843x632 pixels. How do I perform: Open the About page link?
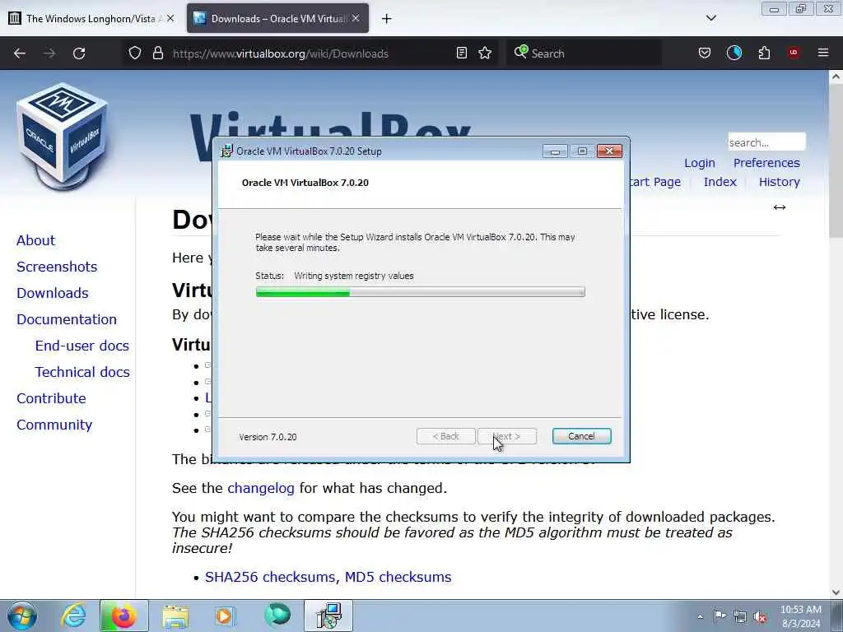(x=35, y=240)
